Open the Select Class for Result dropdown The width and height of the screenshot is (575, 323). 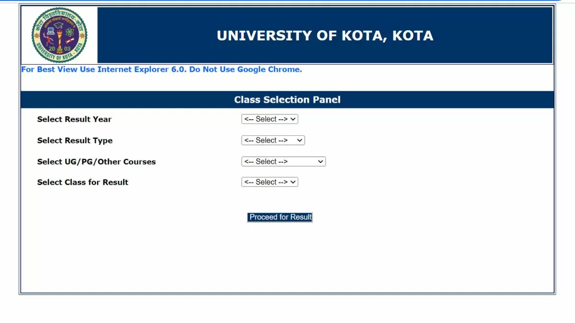(270, 182)
